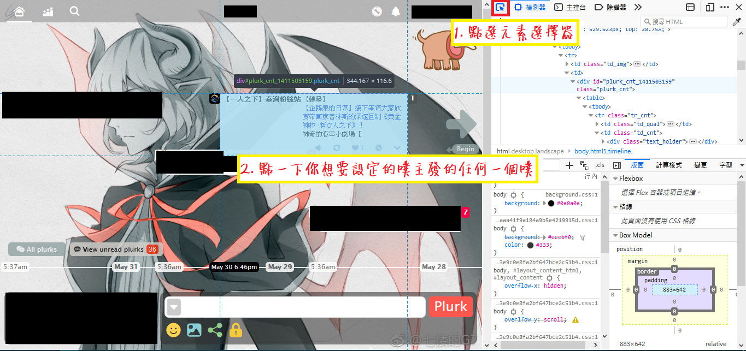Collapse the Flexbox section

[x=615, y=179]
